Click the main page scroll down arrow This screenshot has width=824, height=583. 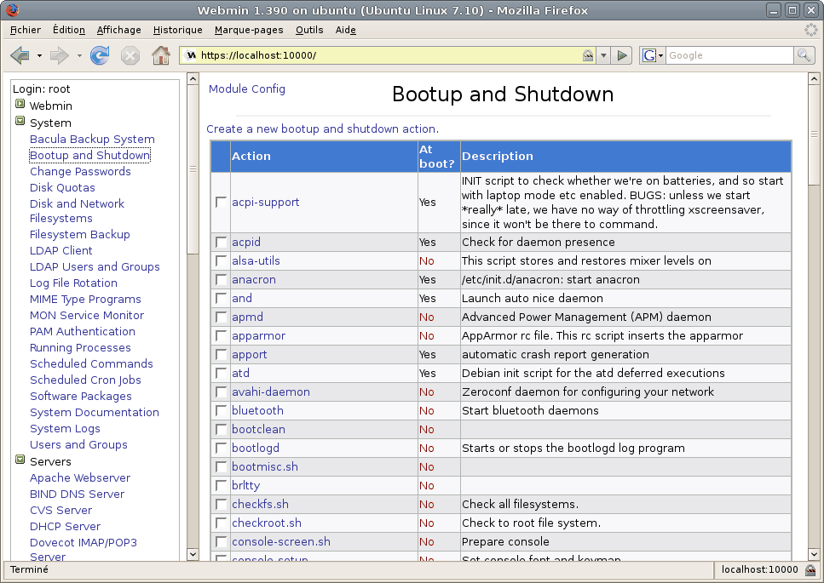[814, 554]
